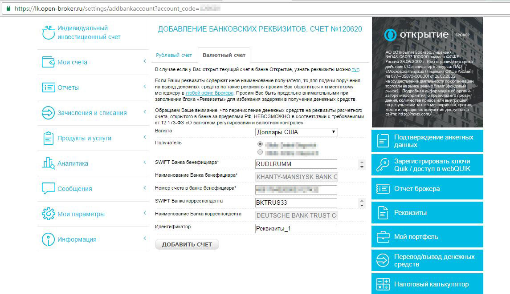
Task: Click the secure padlock icon in address bar
Action: click(8, 8)
